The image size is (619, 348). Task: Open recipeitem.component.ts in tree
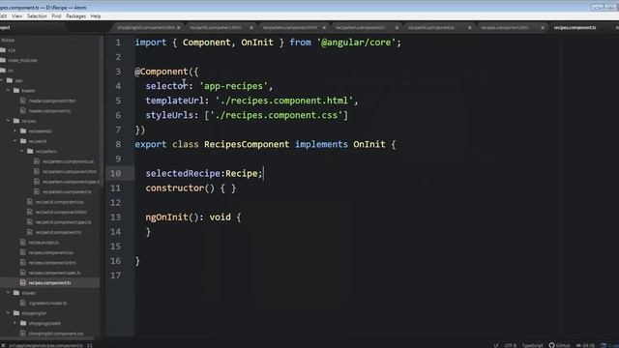(67, 191)
